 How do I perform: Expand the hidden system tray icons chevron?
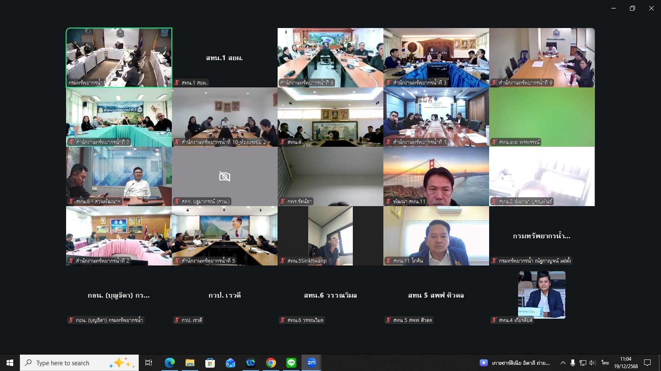click(x=563, y=363)
